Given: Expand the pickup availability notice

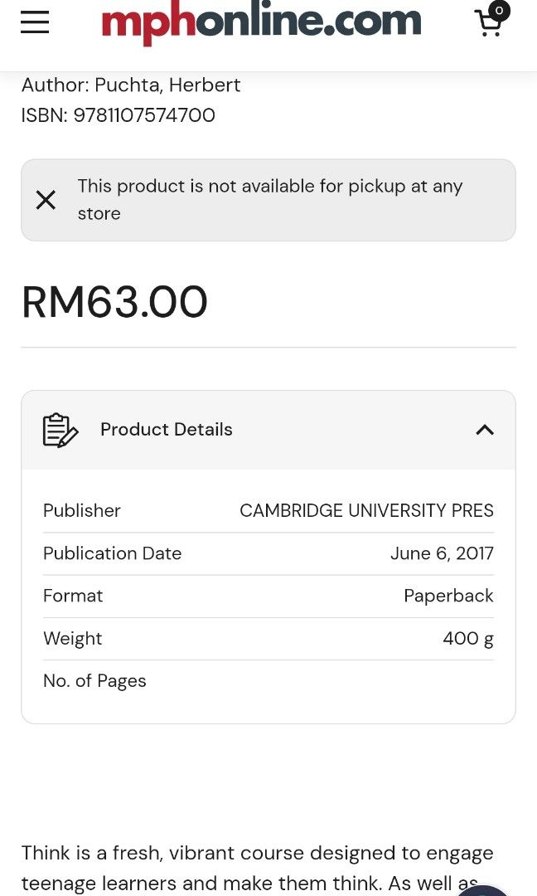Looking at the screenshot, I should click(x=268, y=200).
